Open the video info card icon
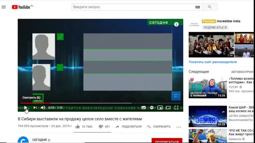255x143 pixels. (x=176, y=24)
